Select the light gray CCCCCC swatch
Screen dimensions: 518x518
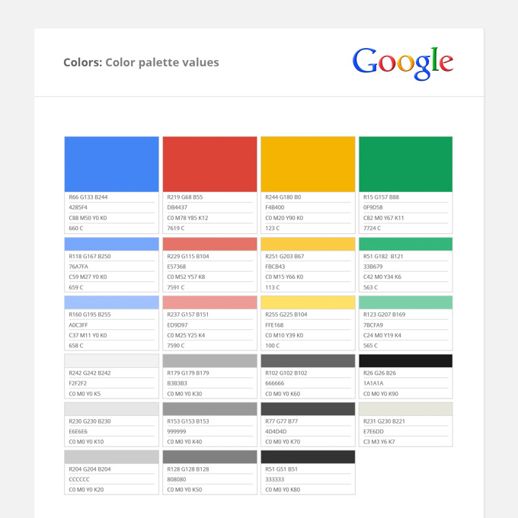point(112,457)
